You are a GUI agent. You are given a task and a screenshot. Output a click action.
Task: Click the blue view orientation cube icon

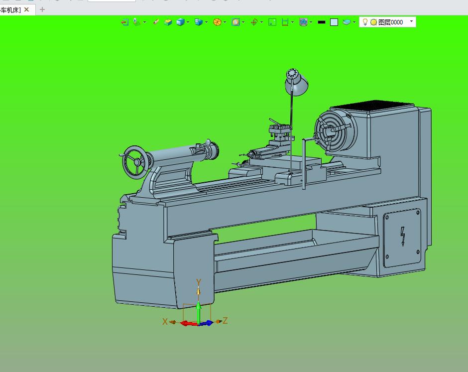(x=199, y=22)
